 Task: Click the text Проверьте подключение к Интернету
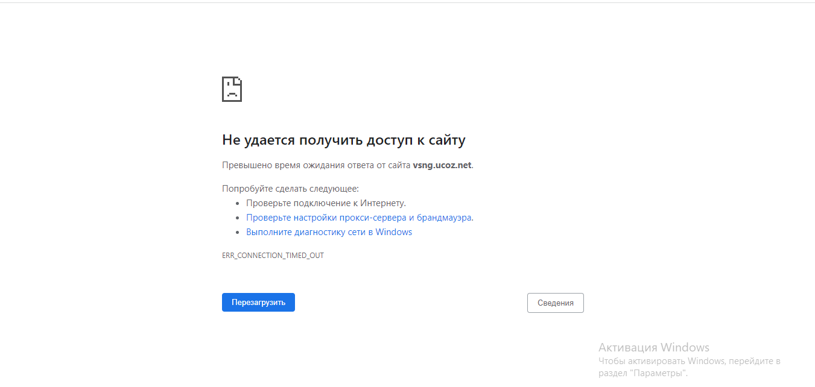326,203
